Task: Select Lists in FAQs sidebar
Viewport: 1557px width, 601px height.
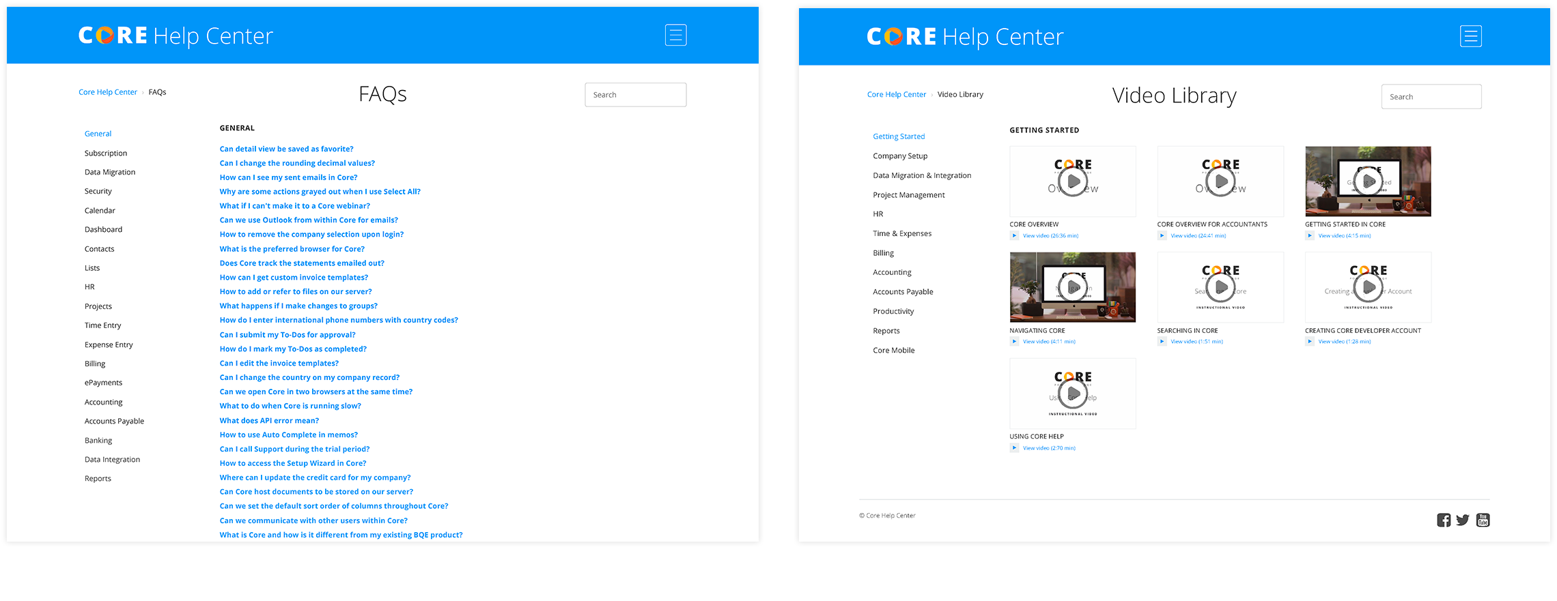Action: tap(92, 268)
